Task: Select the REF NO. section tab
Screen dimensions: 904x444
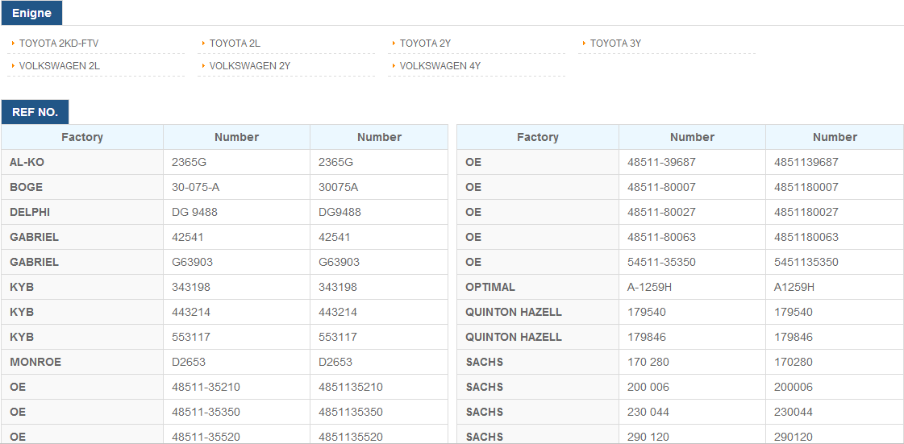Action: pyautogui.click(x=35, y=112)
